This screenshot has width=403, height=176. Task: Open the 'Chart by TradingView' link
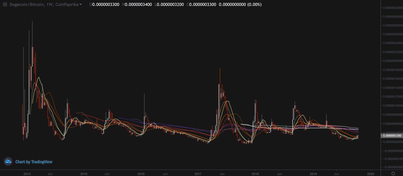pos(34,162)
